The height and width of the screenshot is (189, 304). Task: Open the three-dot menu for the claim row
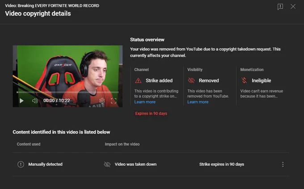click(283, 164)
